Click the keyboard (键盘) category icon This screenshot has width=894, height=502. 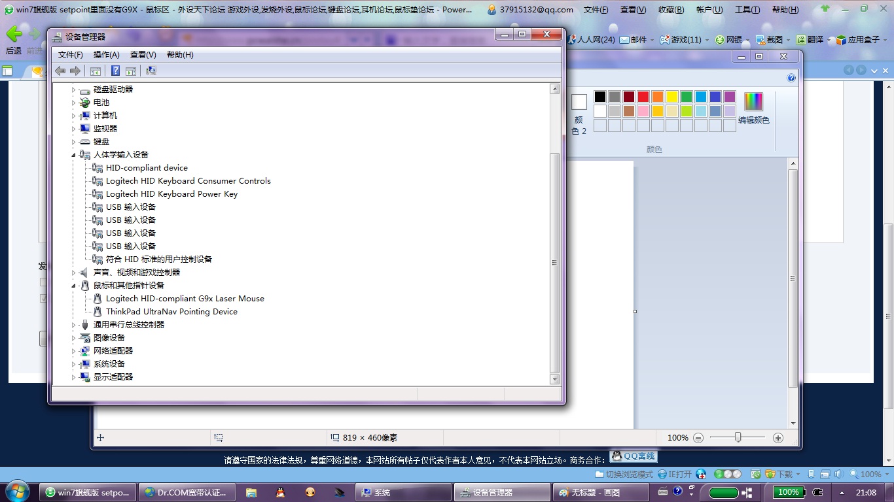tap(85, 142)
